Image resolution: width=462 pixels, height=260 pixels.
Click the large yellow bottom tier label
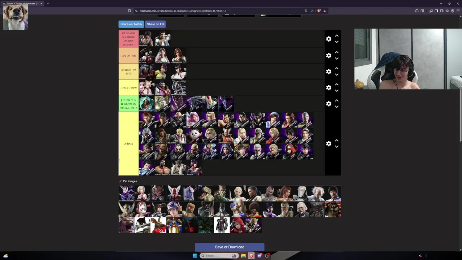tap(128, 144)
